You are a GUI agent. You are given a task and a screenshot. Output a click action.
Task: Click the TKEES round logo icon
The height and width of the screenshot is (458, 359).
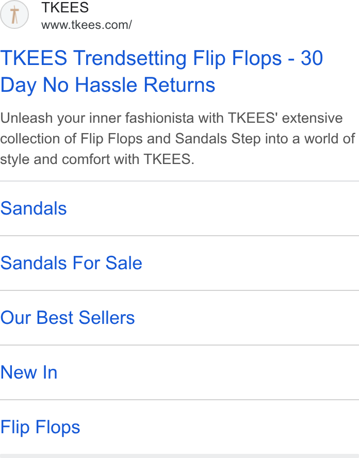[14, 14]
